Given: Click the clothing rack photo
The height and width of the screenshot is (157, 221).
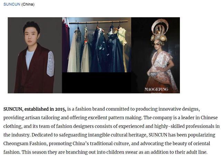Looking at the screenshot, I should [97, 45].
